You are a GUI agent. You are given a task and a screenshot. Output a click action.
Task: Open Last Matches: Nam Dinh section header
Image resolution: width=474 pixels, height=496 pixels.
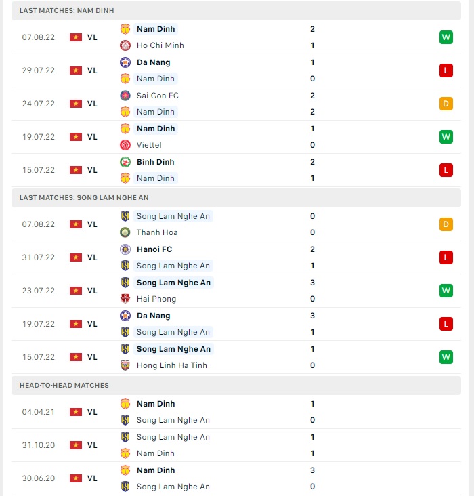point(236,11)
